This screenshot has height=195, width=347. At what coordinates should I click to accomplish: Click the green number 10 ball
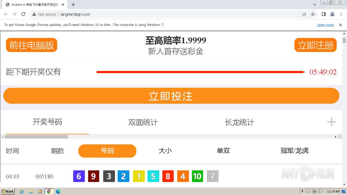(x=197, y=176)
